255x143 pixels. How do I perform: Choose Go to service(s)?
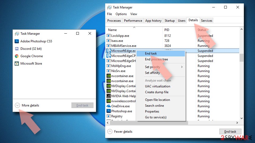pos(161,117)
